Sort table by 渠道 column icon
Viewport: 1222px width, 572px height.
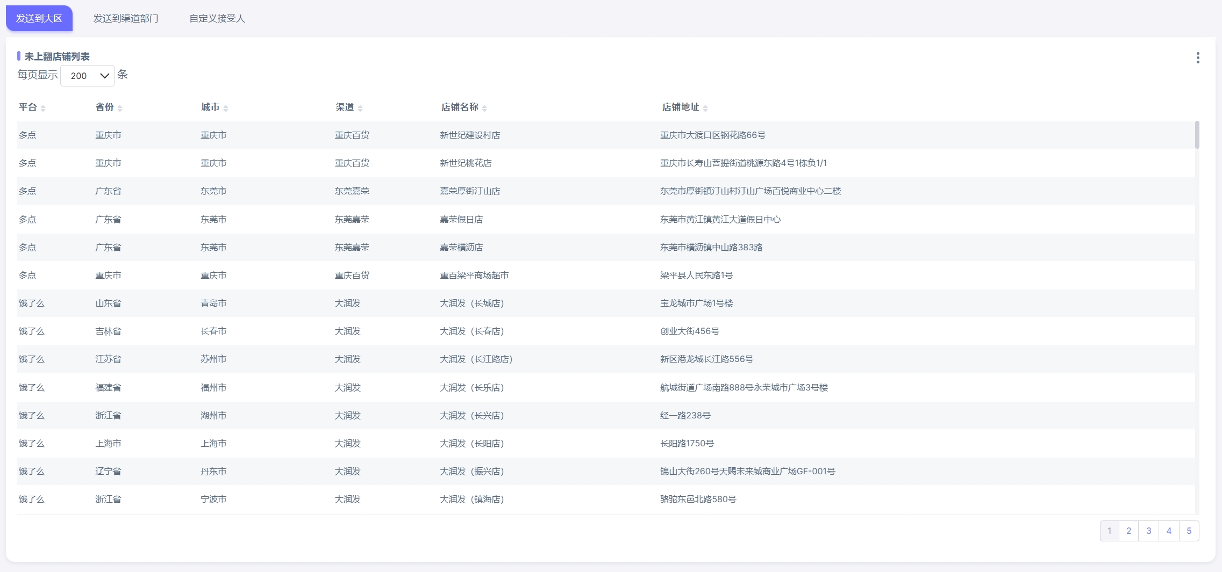(360, 108)
